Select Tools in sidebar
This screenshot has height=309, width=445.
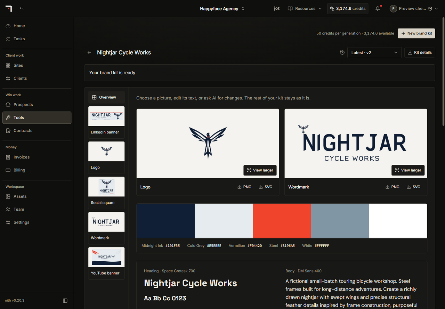point(37,117)
